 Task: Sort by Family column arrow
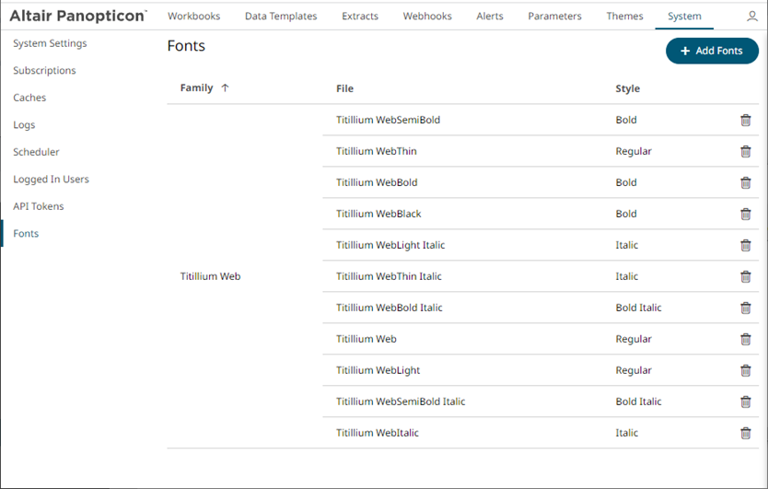pos(225,88)
